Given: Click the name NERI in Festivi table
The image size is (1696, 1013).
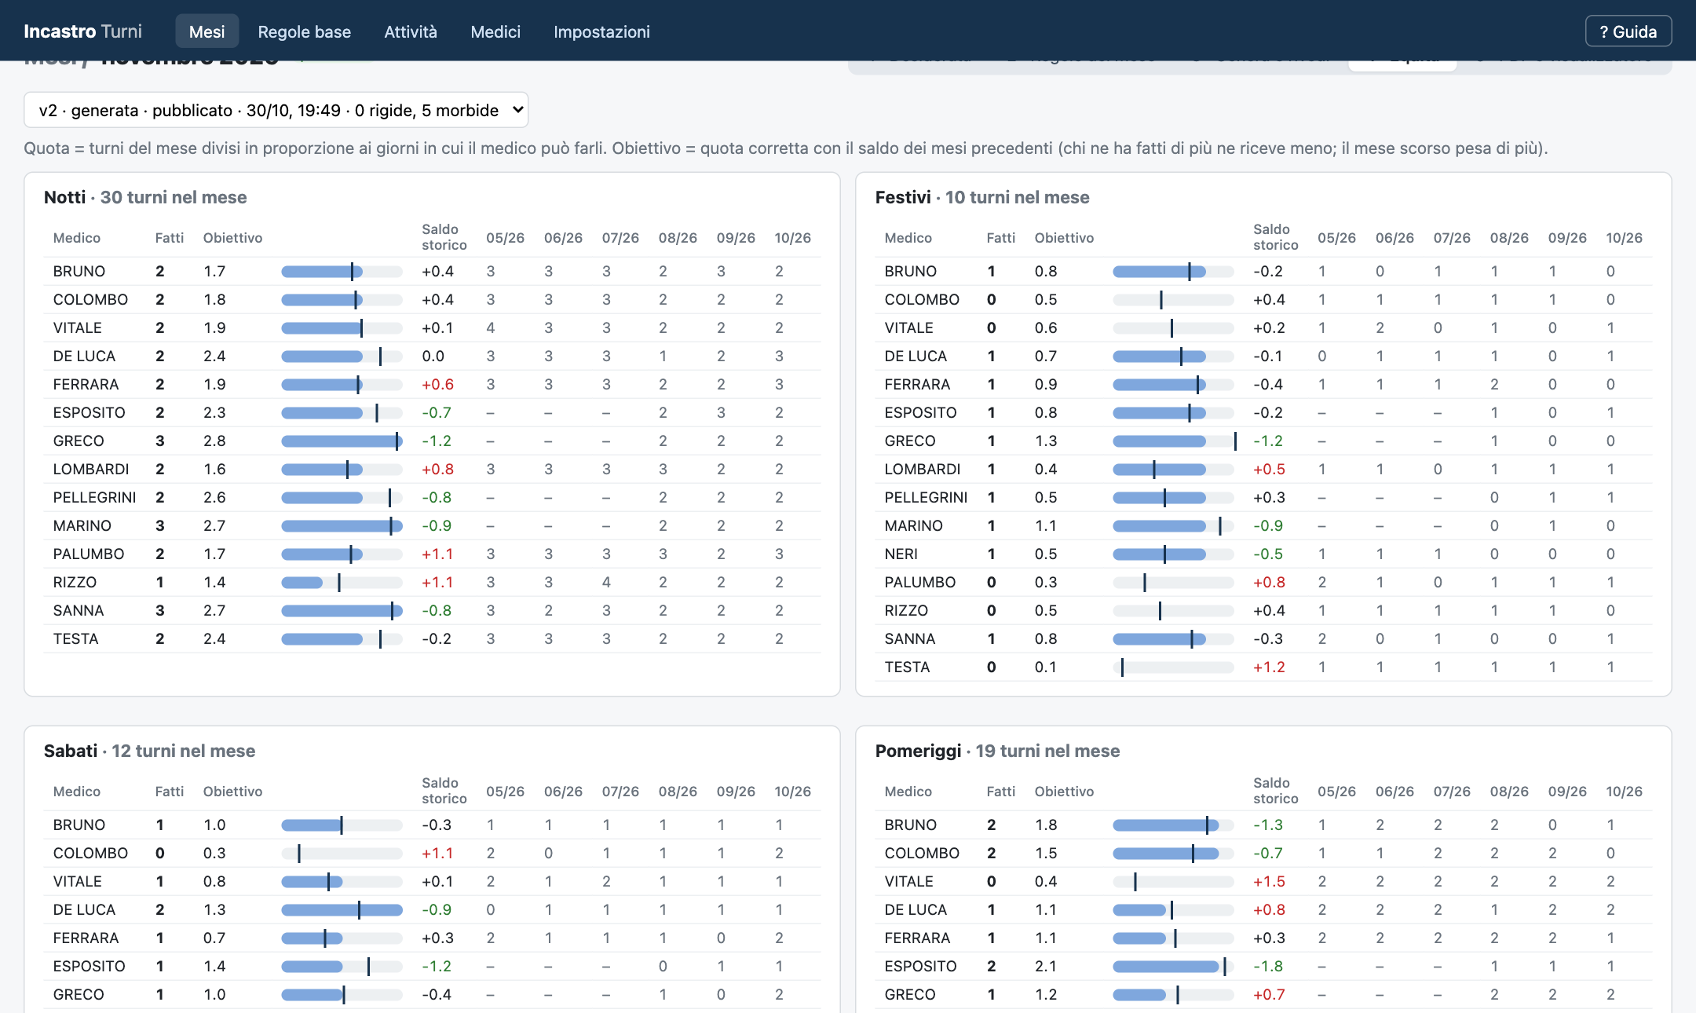Looking at the screenshot, I should 901,554.
